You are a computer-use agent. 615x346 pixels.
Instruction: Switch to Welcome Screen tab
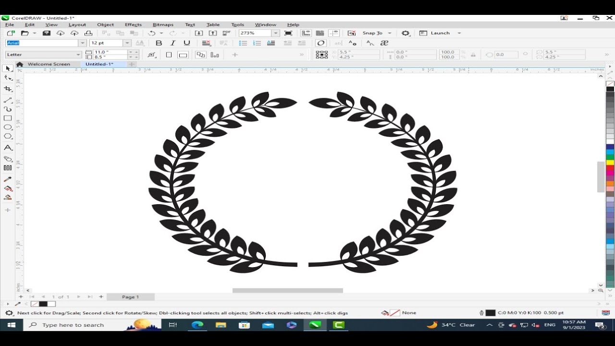(x=49, y=64)
